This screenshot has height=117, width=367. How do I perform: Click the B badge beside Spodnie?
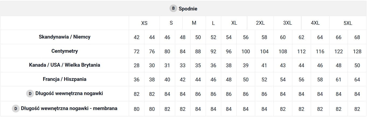point(173,8)
